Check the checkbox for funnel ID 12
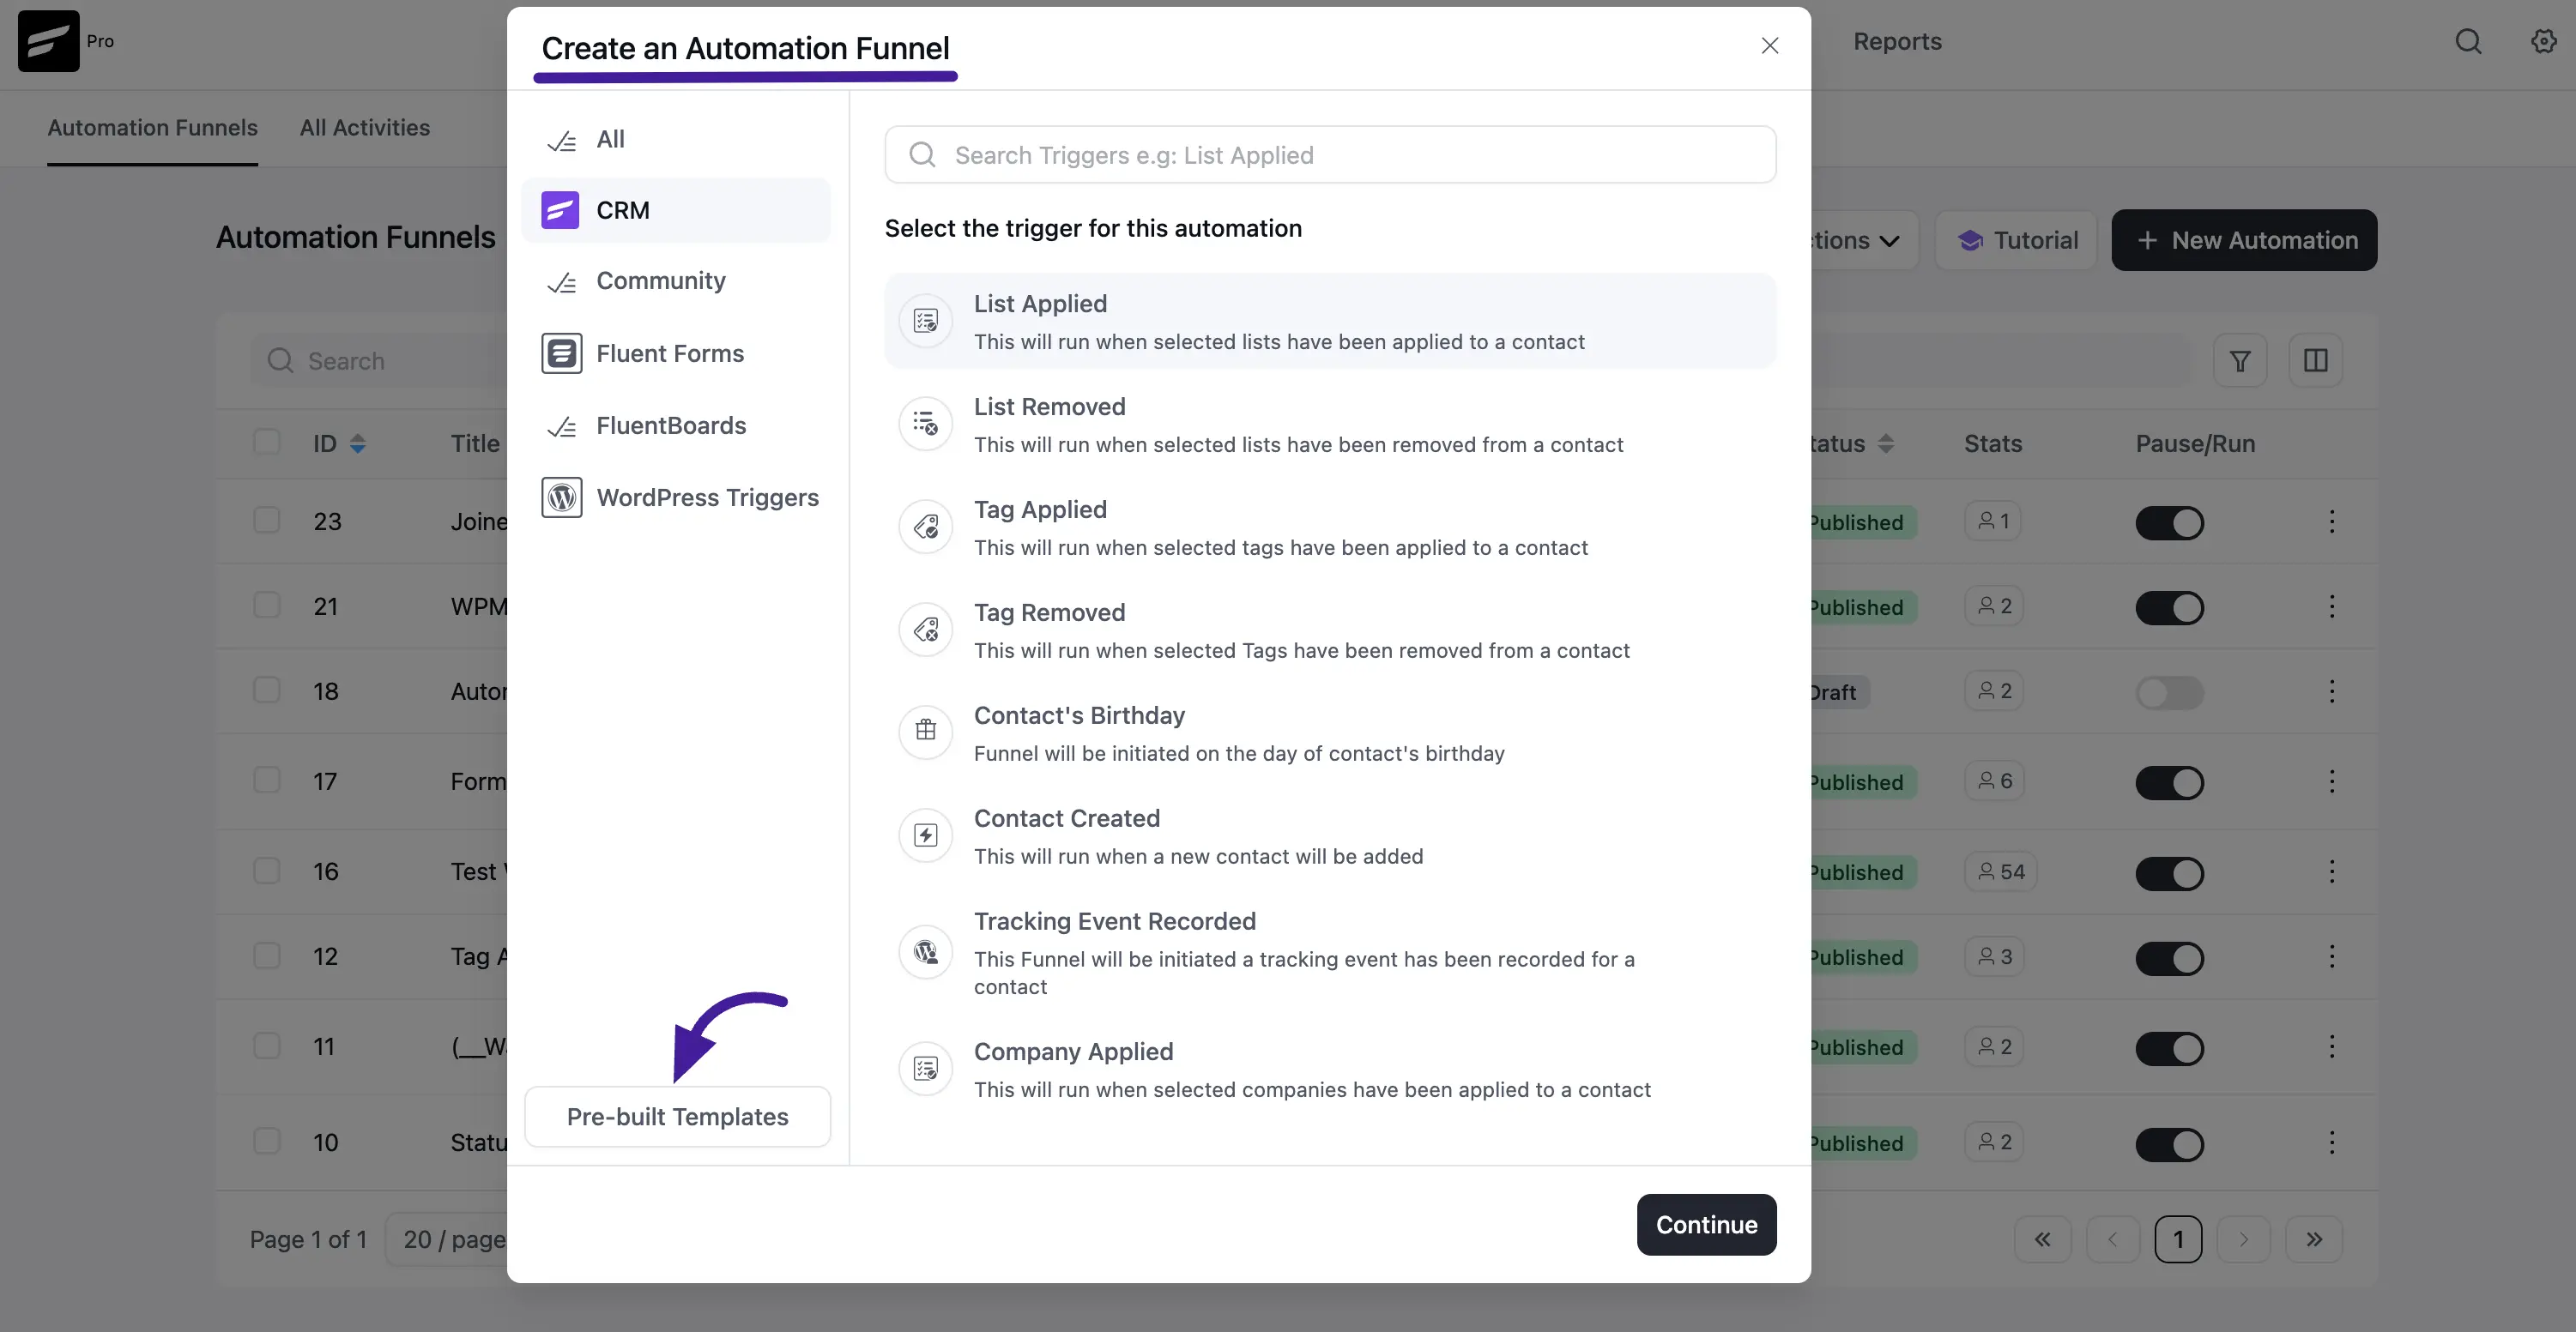2576x1332 pixels. (267, 955)
